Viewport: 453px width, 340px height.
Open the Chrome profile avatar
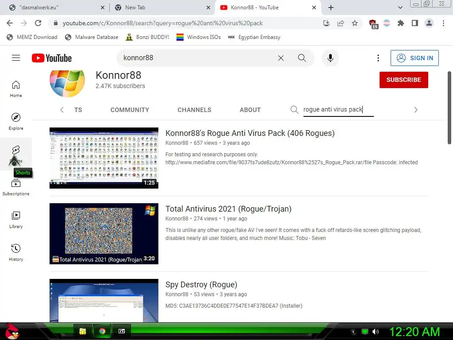click(x=429, y=23)
